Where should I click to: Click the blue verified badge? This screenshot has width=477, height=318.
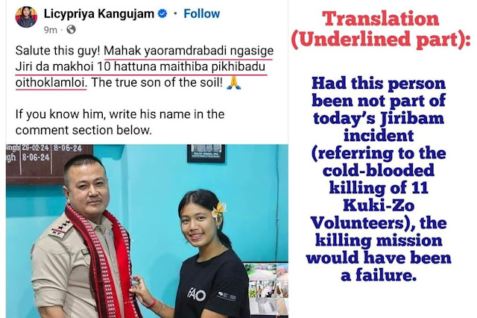tap(162, 13)
